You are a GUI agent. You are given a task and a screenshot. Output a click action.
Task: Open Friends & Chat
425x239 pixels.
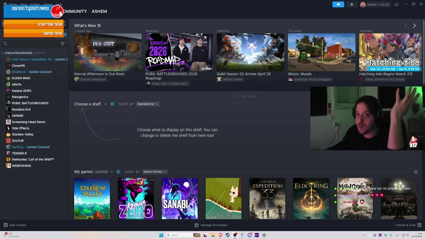tap(408, 225)
